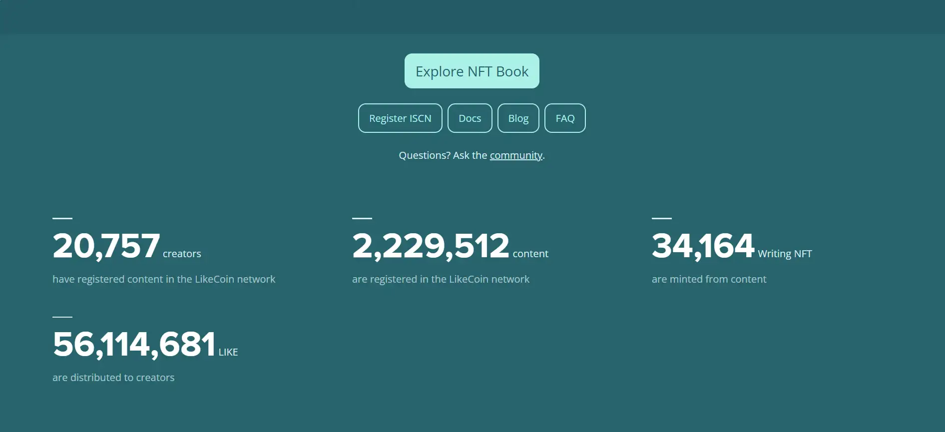945x432 pixels.
Task: Select the "are distributed to creators" text
Action: coord(113,378)
